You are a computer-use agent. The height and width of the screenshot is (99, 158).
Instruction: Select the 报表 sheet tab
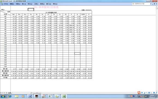pyautogui.click(x=10, y=93)
